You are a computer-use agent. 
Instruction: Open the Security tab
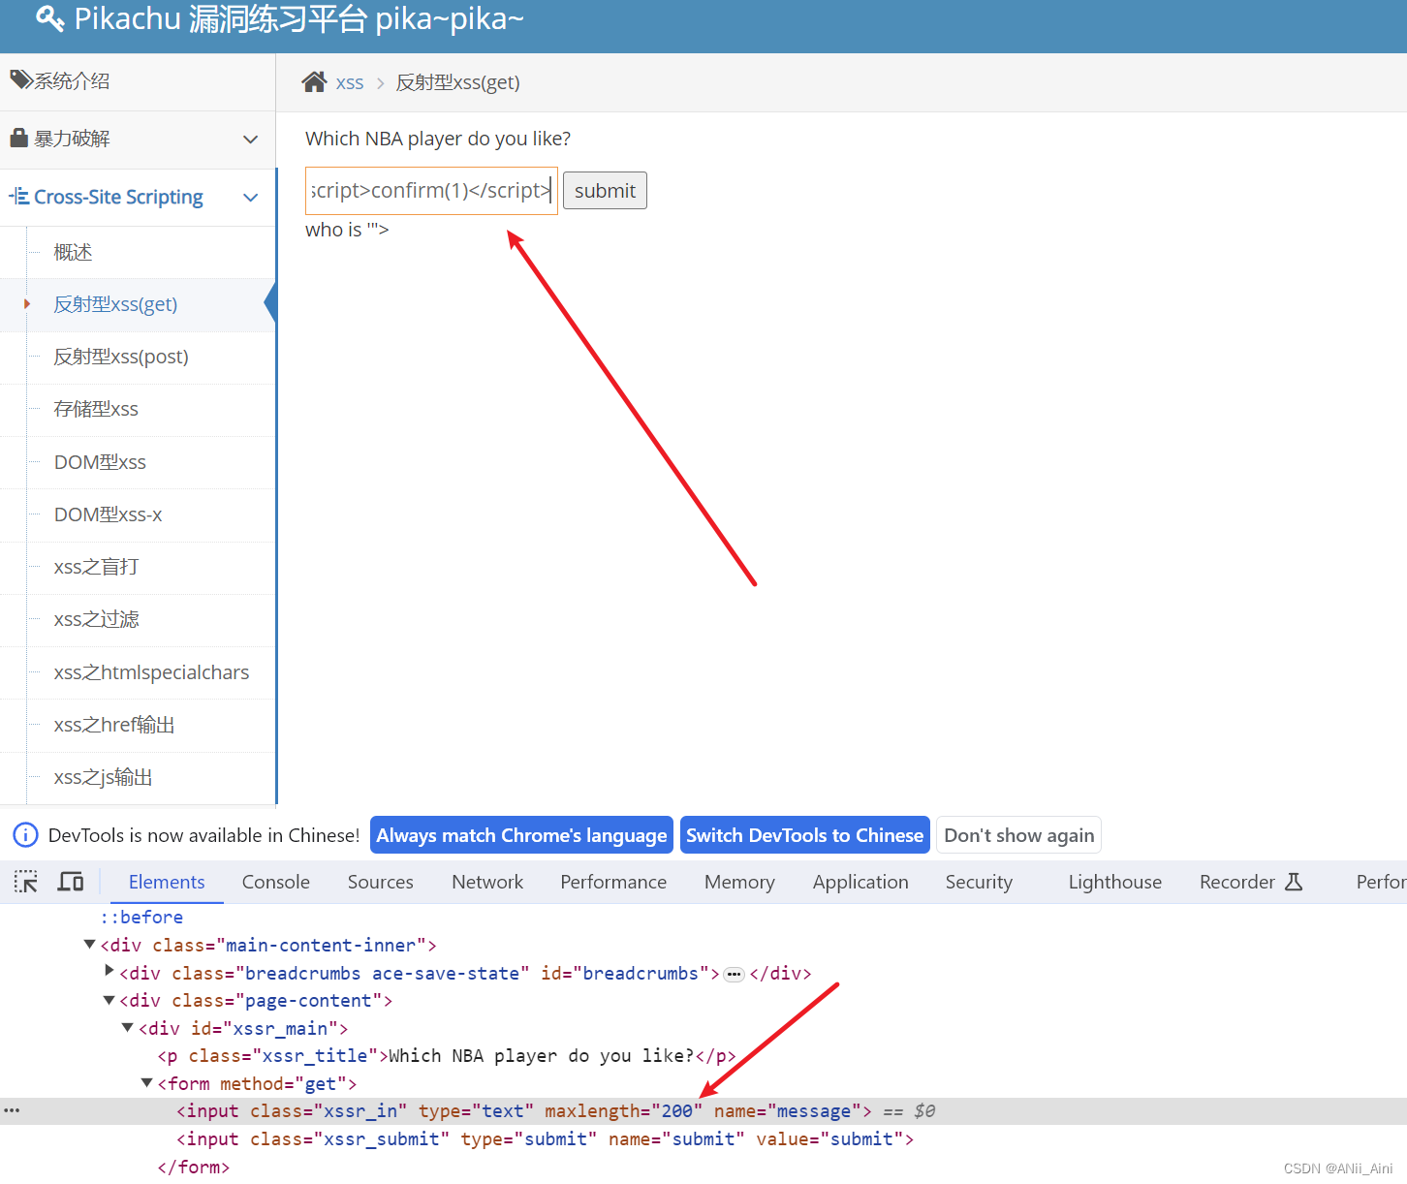click(979, 882)
